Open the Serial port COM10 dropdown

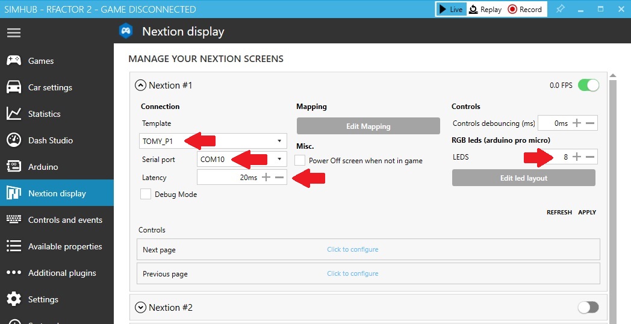tap(242, 159)
